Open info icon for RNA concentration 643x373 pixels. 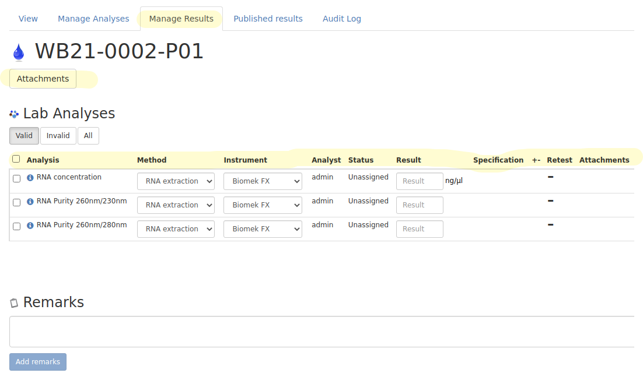pos(30,177)
